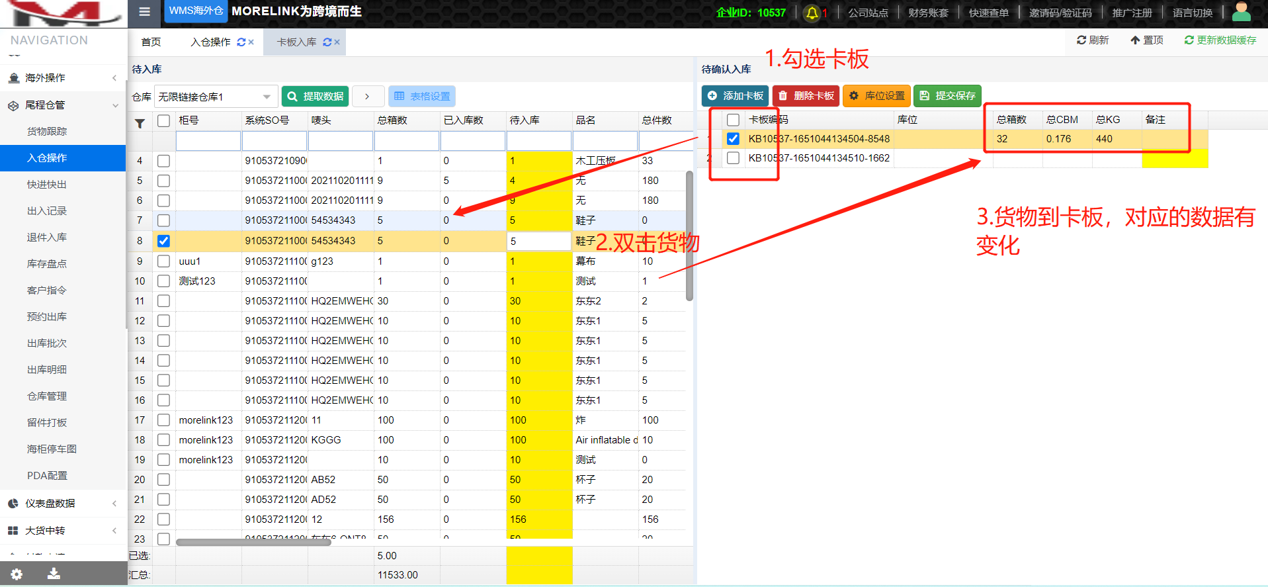Screen dimensions: 1268x587
Task: Toggle the select-all checkbox in 待入库 header
Action: pyautogui.click(x=163, y=120)
